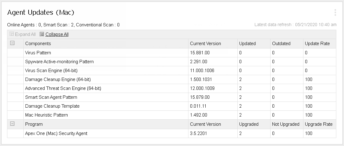The width and height of the screenshot is (344, 146).
Task: Open the widget options kebab menu
Action: 335,13
